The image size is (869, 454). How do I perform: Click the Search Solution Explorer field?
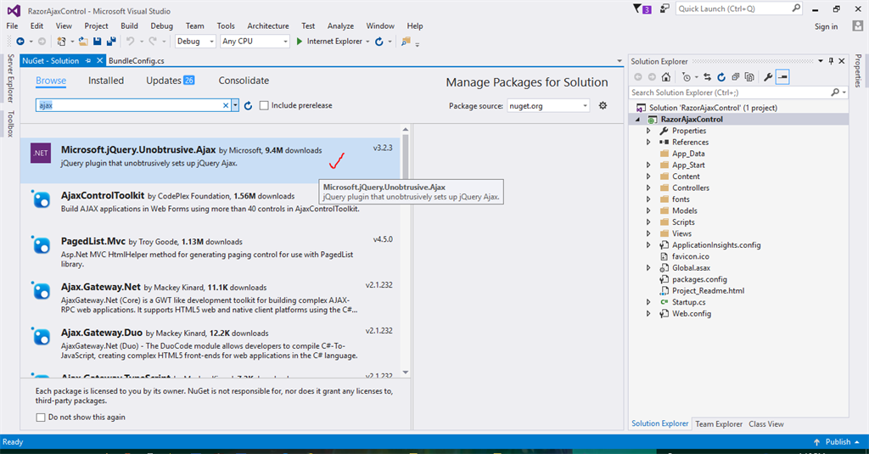click(x=731, y=92)
